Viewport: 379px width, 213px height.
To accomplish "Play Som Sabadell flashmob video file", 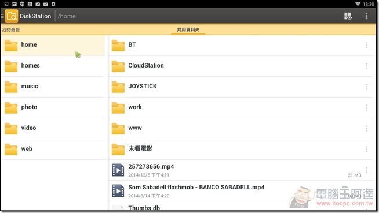I will (x=240, y=191).
